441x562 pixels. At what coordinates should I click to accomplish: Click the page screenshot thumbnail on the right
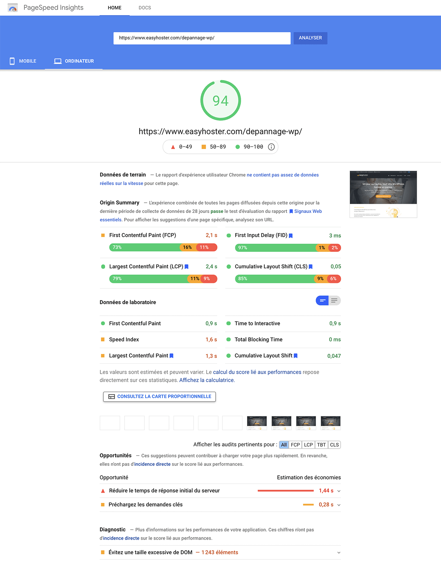coord(383,194)
